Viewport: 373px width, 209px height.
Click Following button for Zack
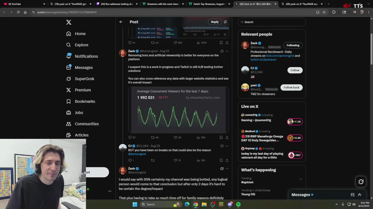click(293, 45)
